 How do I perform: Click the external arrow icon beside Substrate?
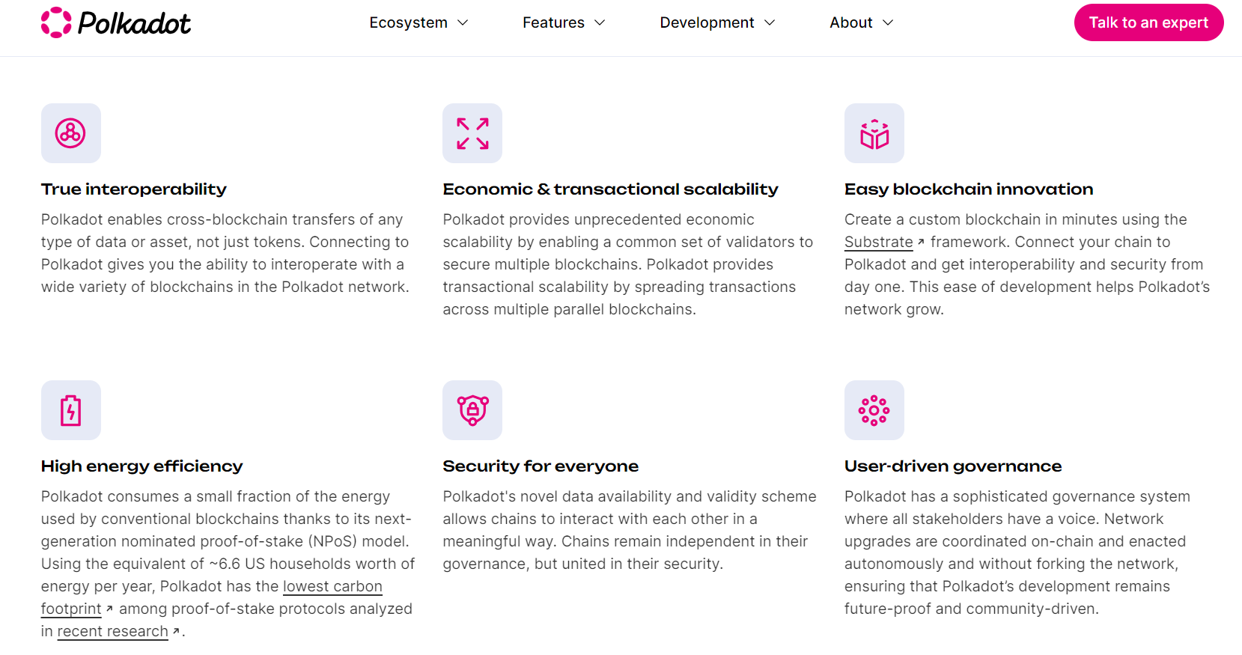pos(921,242)
